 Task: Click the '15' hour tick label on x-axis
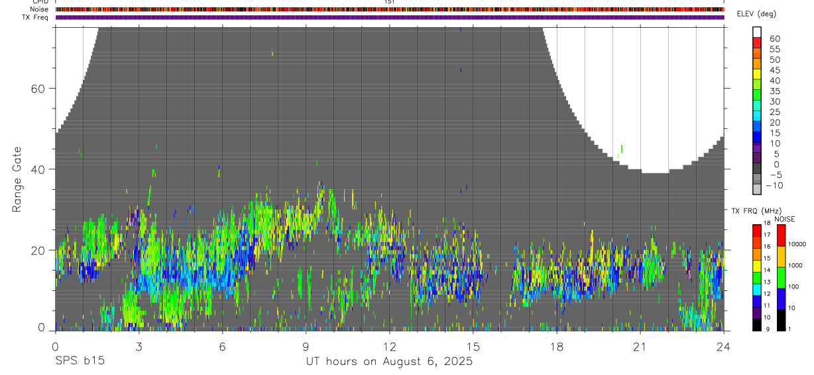[x=473, y=347]
